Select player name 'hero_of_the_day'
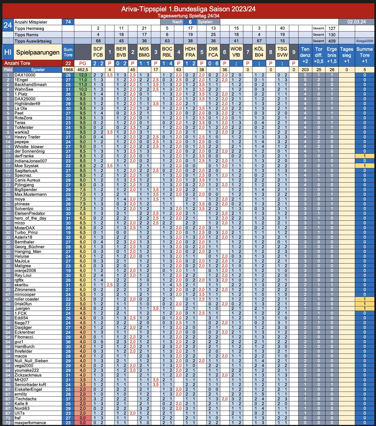Image resolution: width=376 pixels, height=426 pixels. (30, 218)
